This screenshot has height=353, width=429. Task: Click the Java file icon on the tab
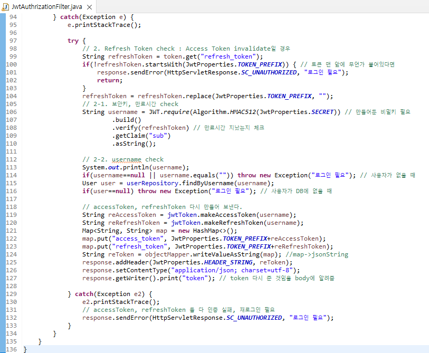click(5, 7)
